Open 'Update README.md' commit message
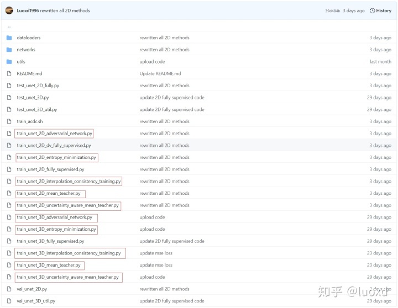The image size is (398, 308). (160, 73)
